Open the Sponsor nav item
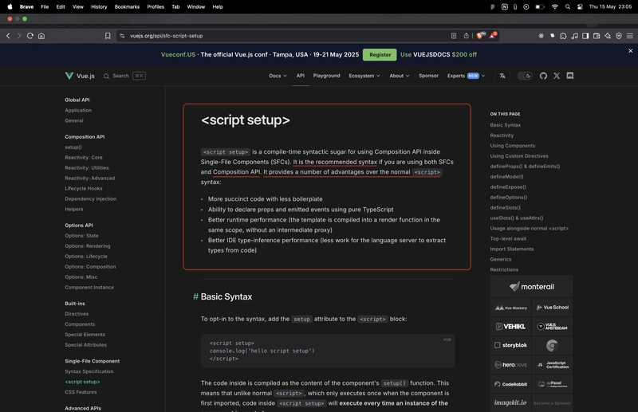 pyautogui.click(x=428, y=76)
